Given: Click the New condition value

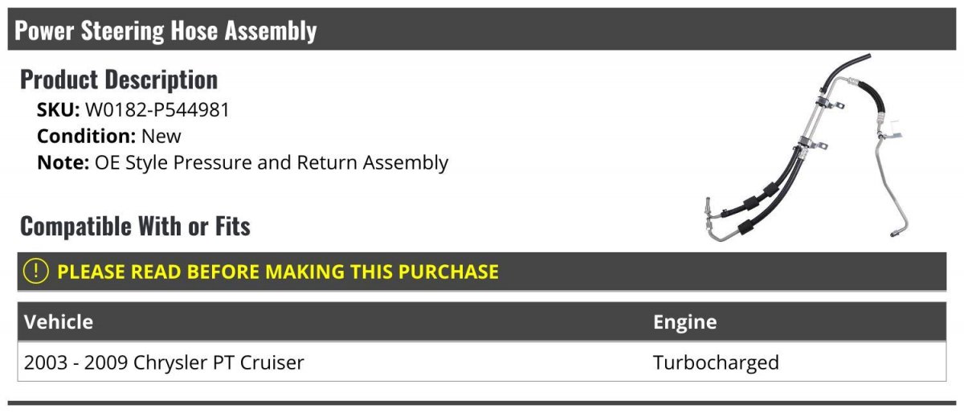Looking at the screenshot, I should click(161, 136).
